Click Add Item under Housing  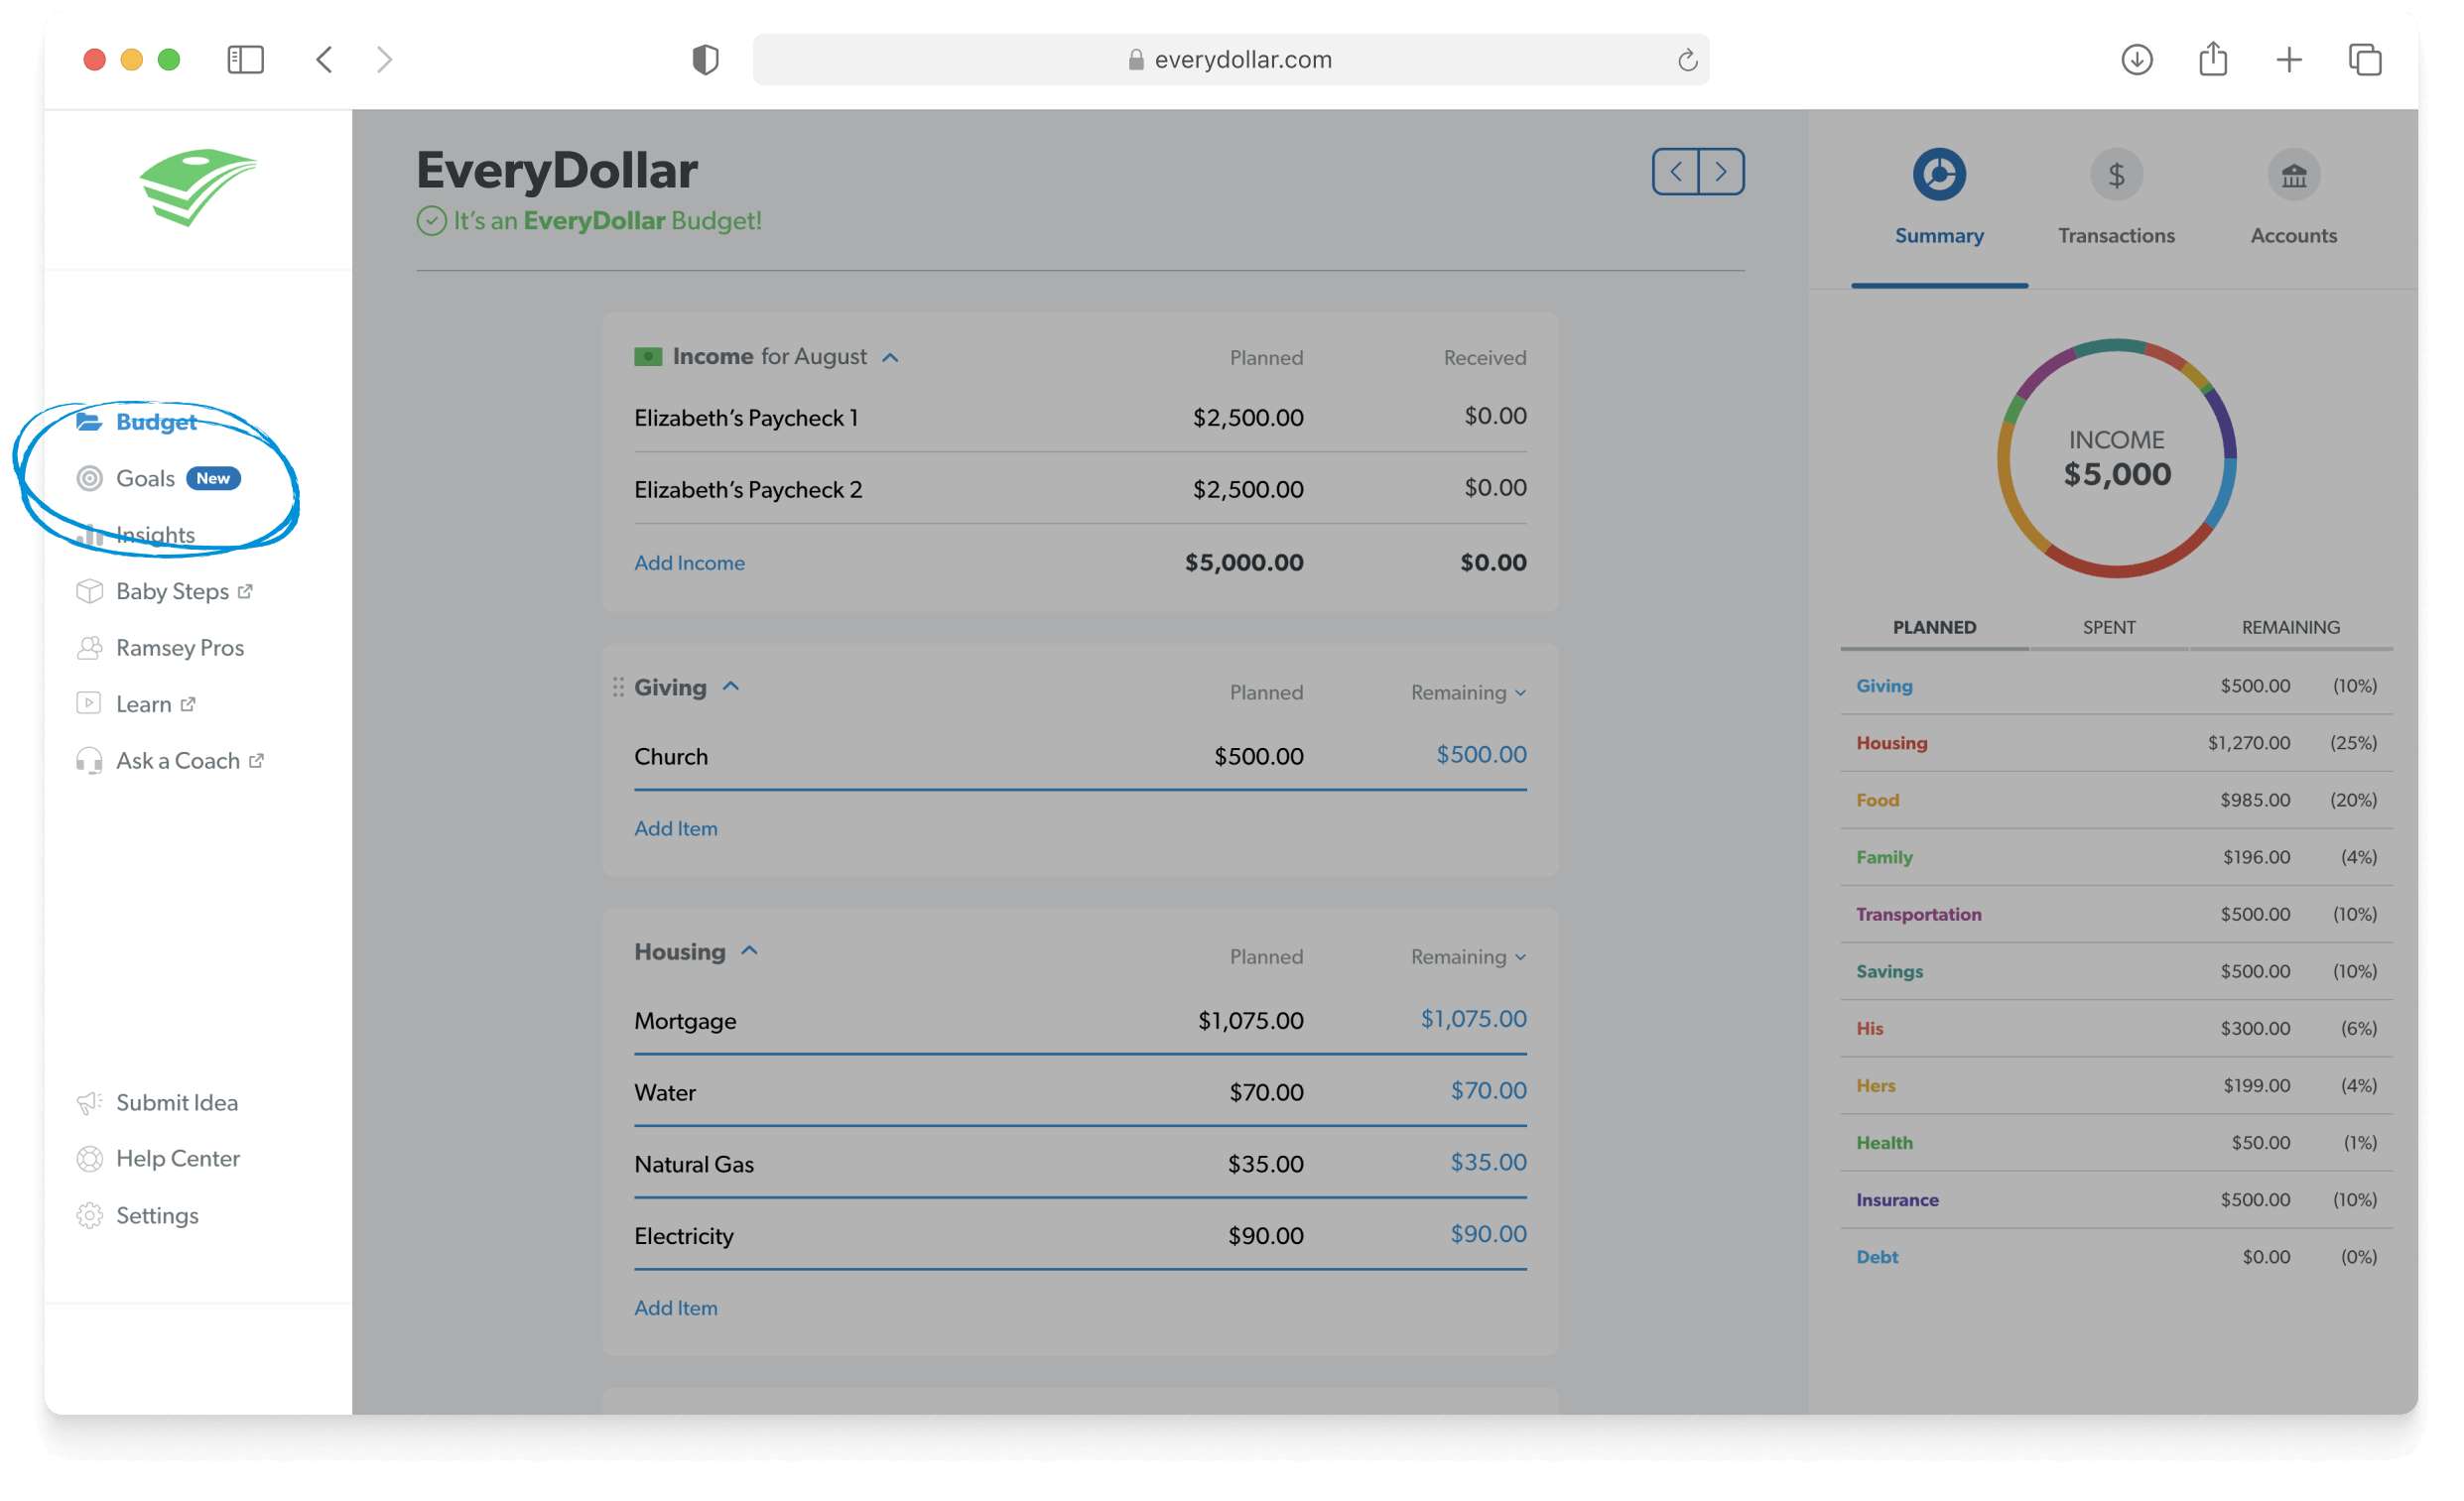[x=676, y=1308]
